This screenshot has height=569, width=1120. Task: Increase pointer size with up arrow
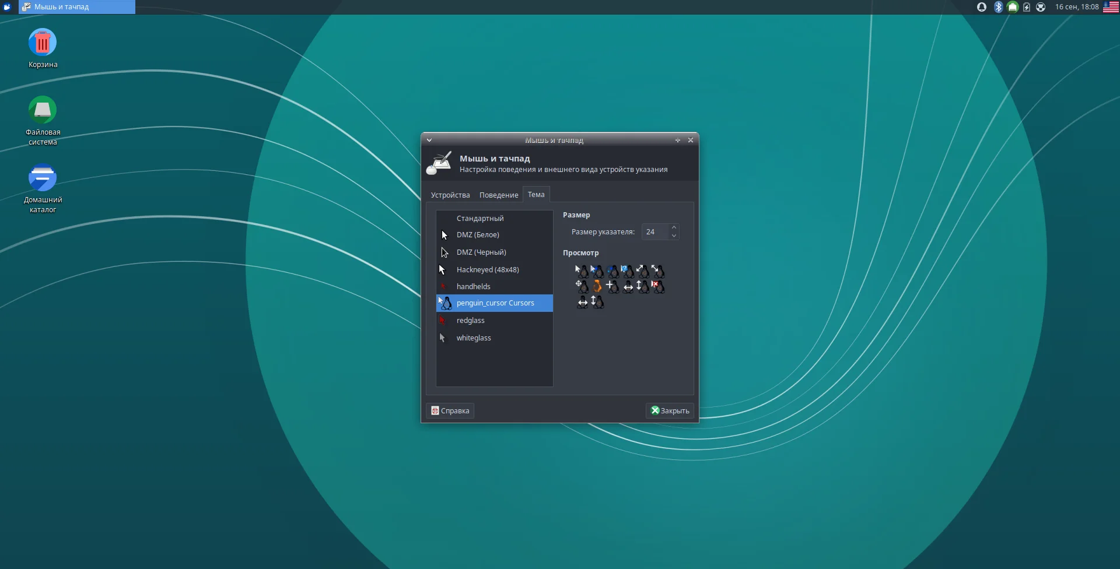674,227
